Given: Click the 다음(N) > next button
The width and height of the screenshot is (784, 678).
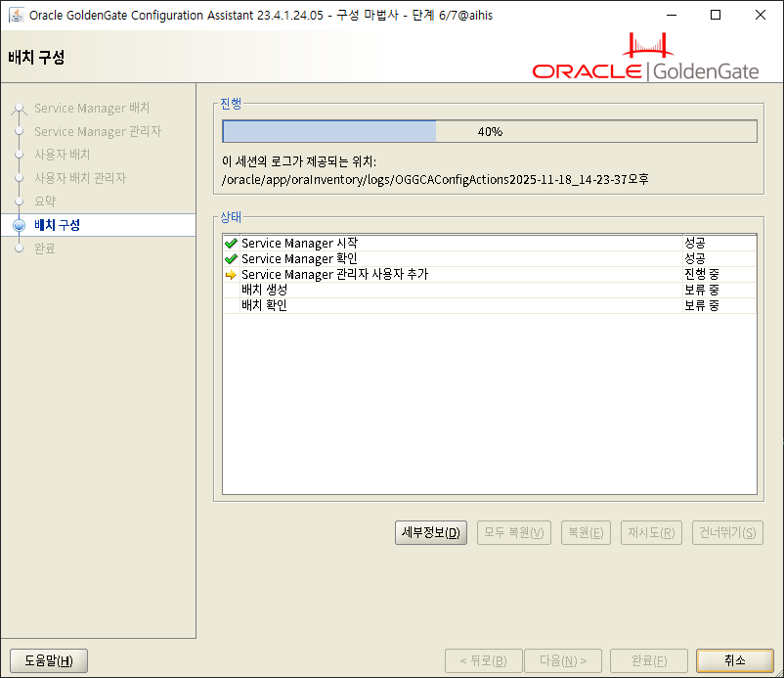Looking at the screenshot, I should (x=563, y=661).
